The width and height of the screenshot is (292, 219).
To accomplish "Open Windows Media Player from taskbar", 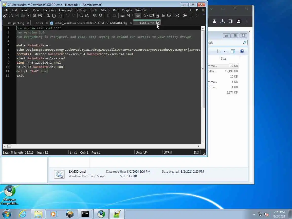I will click(53, 214).
